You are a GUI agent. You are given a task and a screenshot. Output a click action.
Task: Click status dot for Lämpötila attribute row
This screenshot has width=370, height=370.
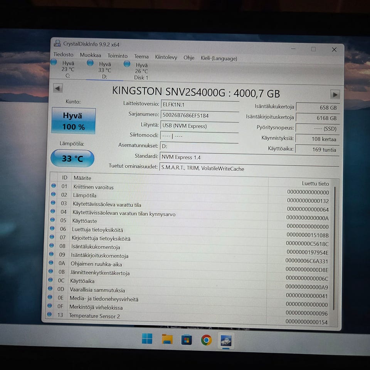[53, 194]
